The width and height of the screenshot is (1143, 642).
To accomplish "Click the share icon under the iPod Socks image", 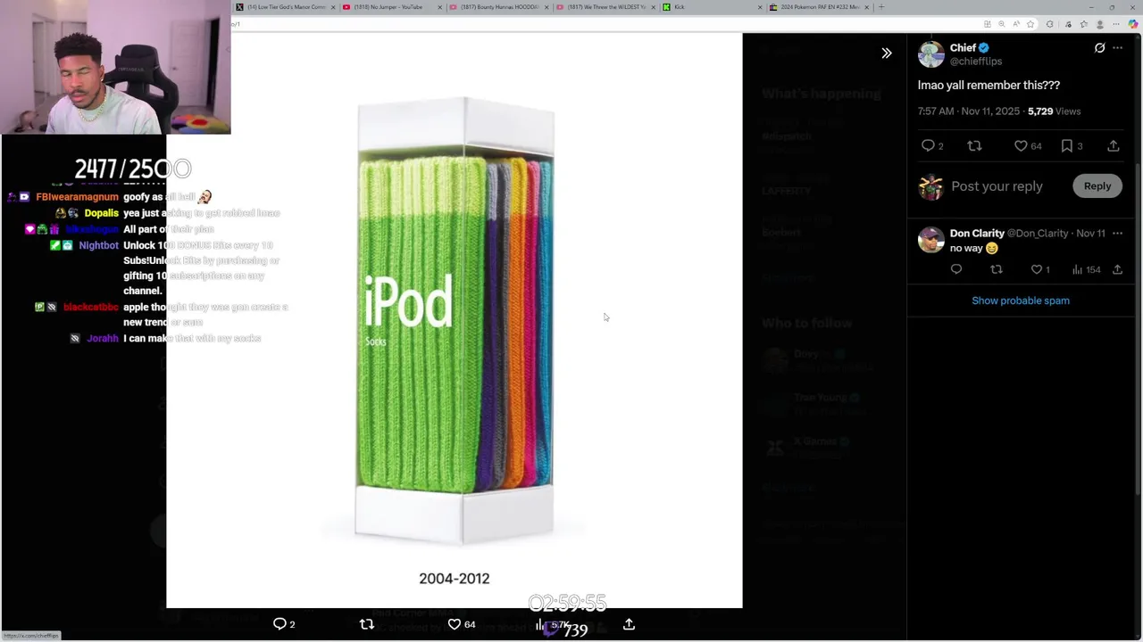I will 629,624.
